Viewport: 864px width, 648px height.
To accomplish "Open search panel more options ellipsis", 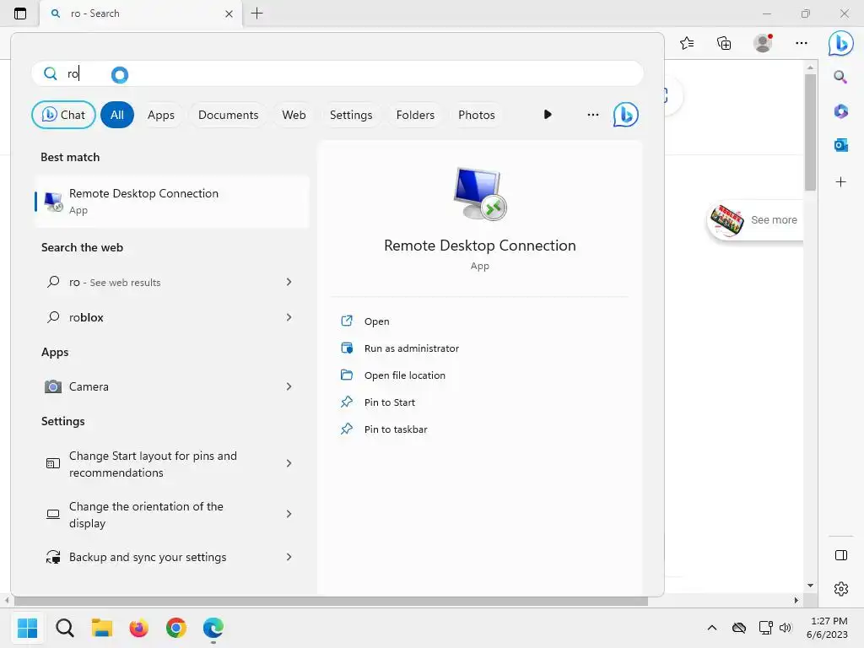I will pyautogui.click(x=593, y=115).
